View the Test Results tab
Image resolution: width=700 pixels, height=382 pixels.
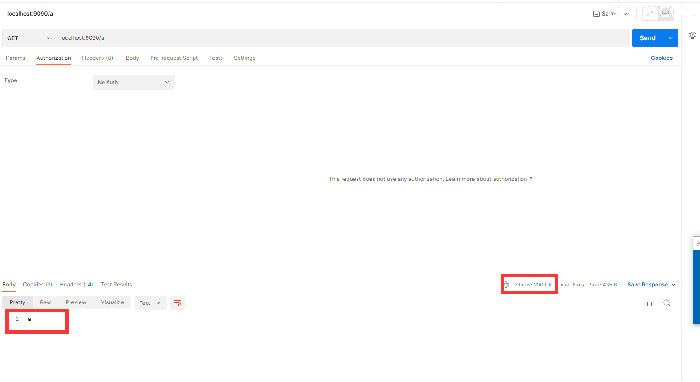click(x=116, y=285)
